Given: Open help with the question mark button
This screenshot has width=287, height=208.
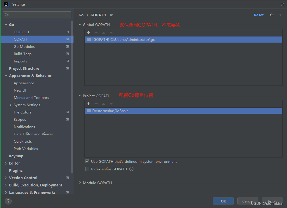Looking at the screenshot, I should point(8,201).
